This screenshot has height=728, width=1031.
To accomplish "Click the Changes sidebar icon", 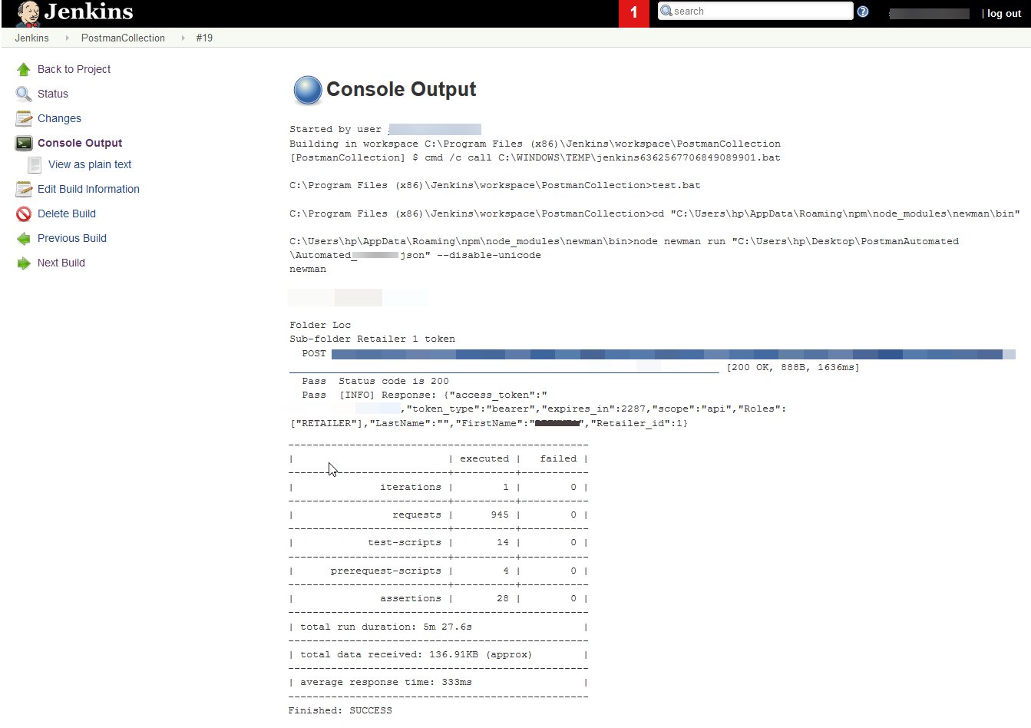I will (23, 117).
